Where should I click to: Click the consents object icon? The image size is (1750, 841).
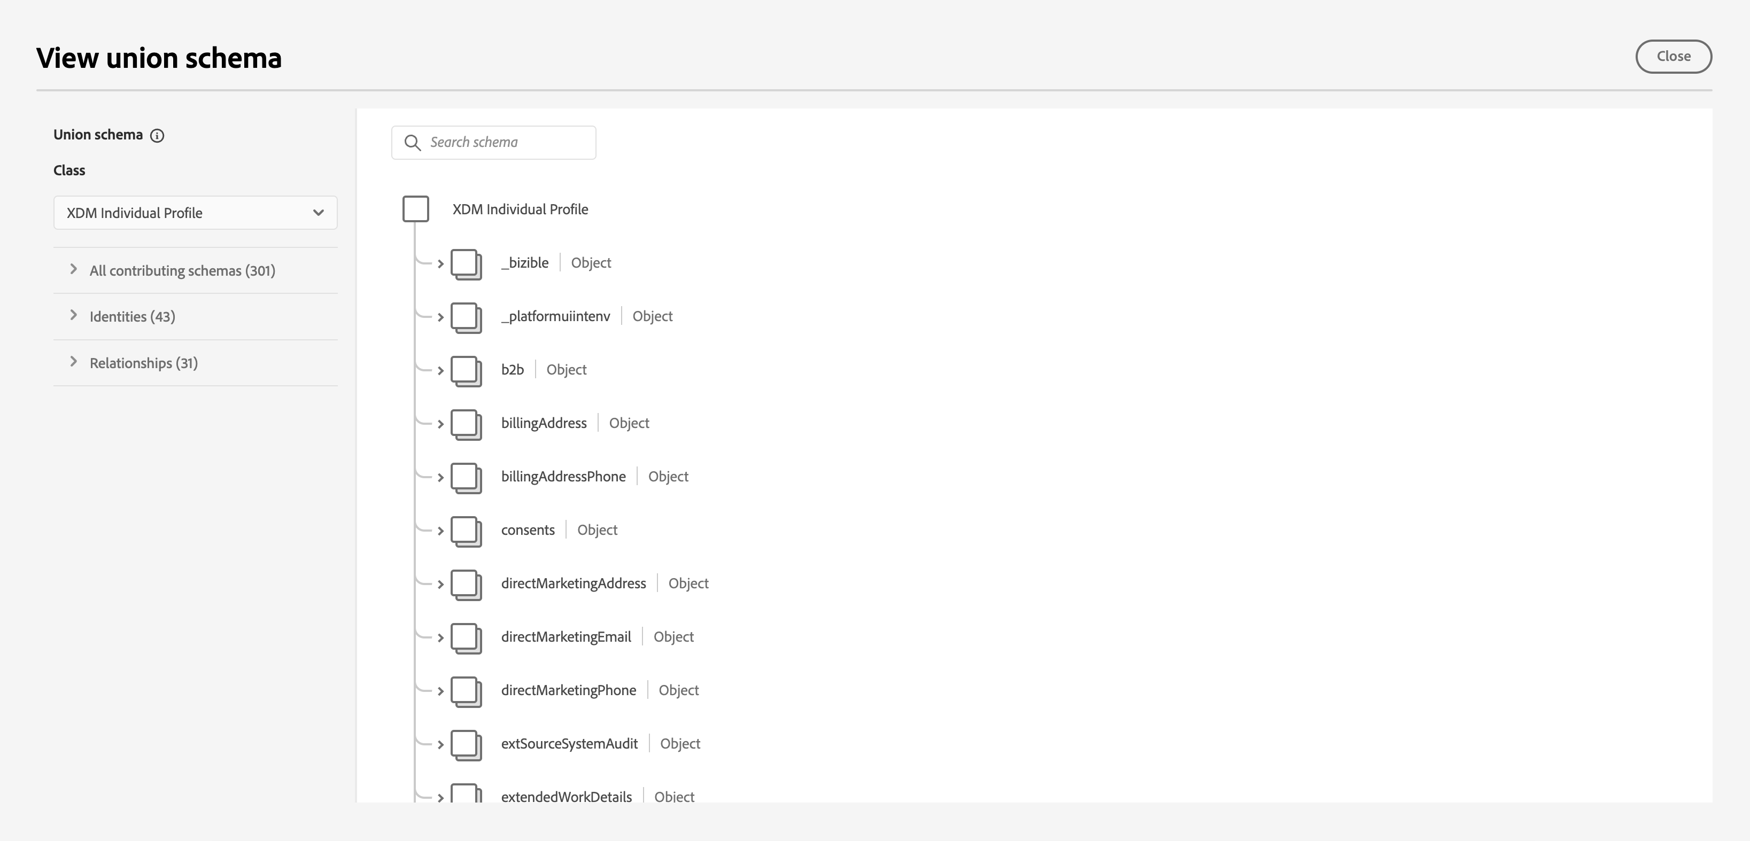tap(466, 531)
